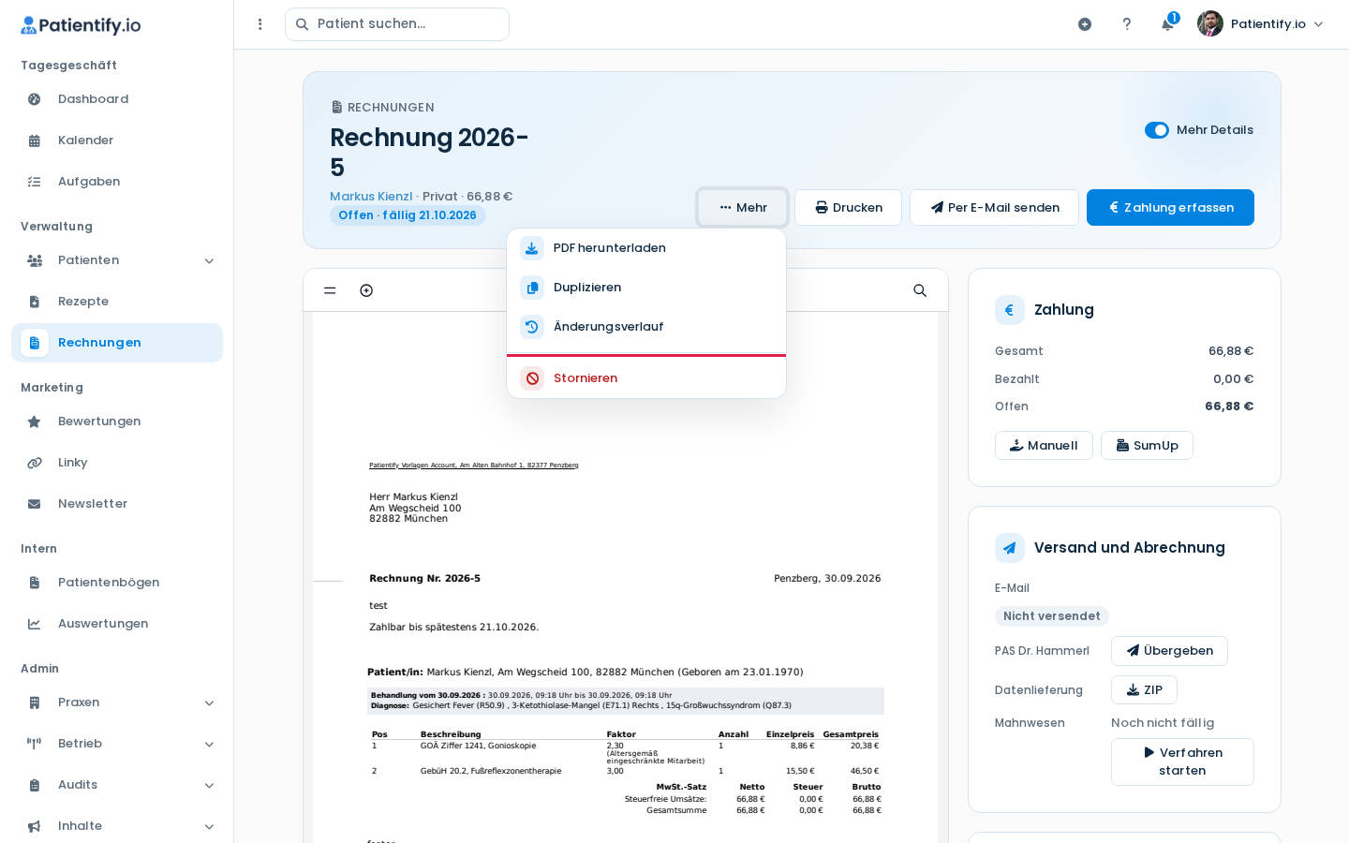Image resolution: width=1349 pixels, height=843 pixels.
Task: Click Übergeben for PAS Dr. Hammerl
Action: click(1169, 651)
